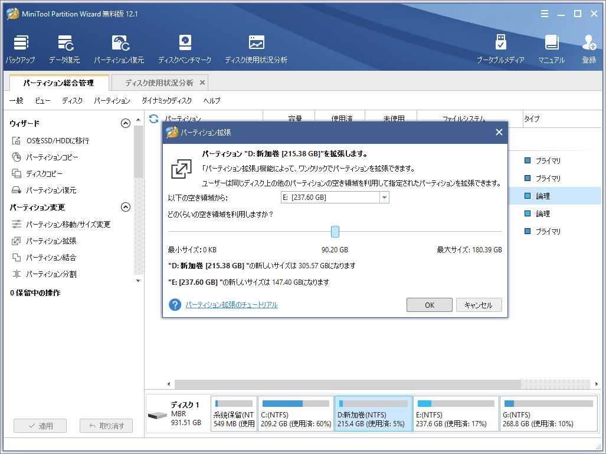Select G:(NTFS) partition in disk map
The image size is (606, 454).
click(549, 413)
